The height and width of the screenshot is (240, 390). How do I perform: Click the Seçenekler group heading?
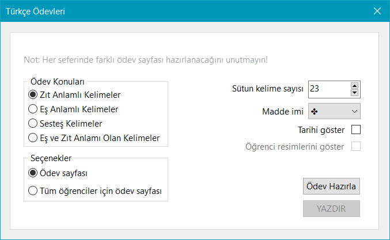click(51, 158)
